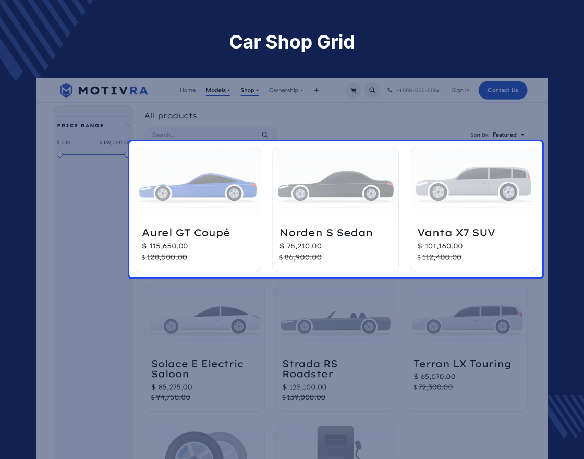Click the maximum price slider handle

126,154
